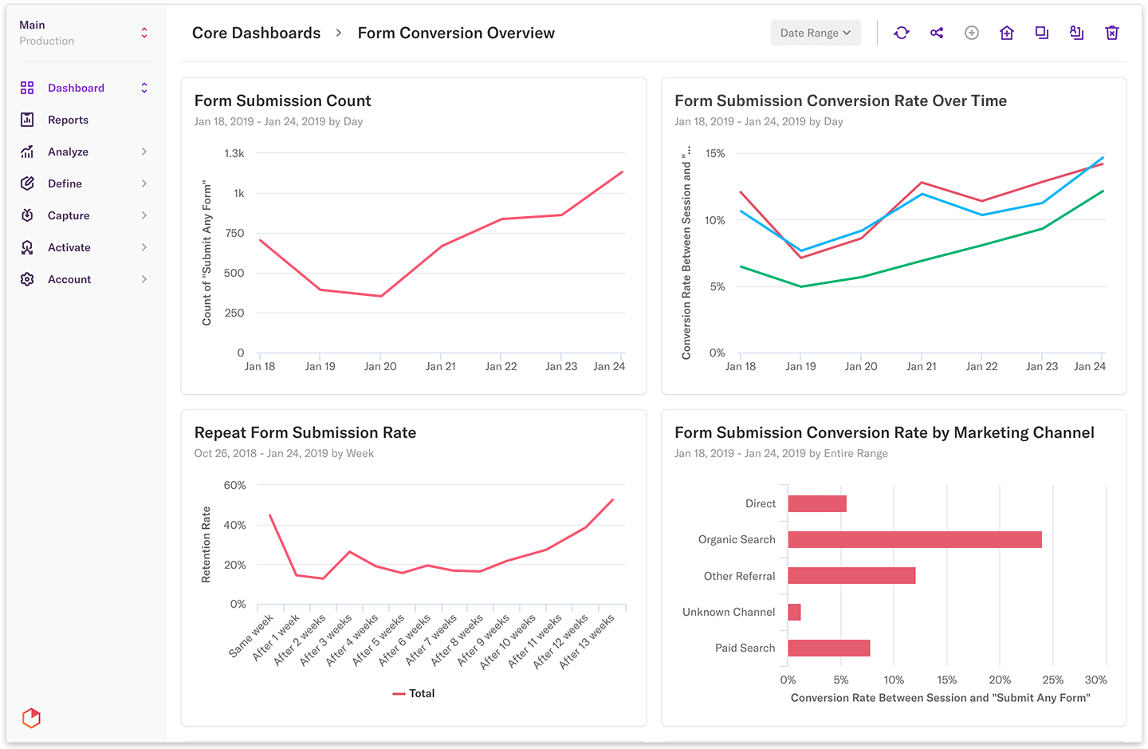Click the copy-to-user icon beside the trash

tap(1077, 33)
